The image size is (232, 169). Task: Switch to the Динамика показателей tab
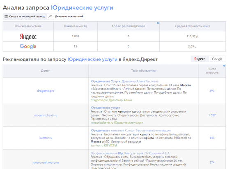pos(66,16)
